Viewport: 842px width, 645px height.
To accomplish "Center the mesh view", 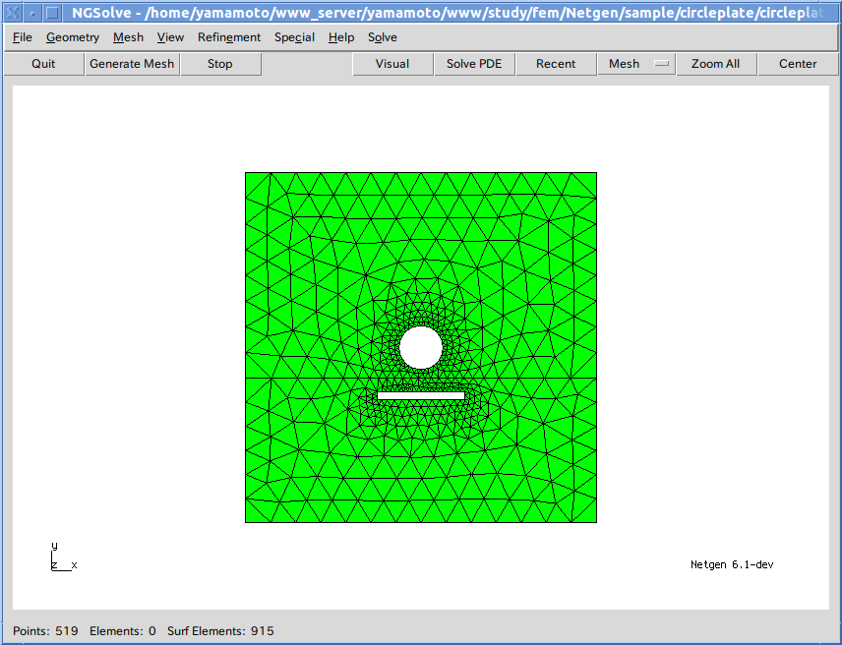I will [798, 64].
